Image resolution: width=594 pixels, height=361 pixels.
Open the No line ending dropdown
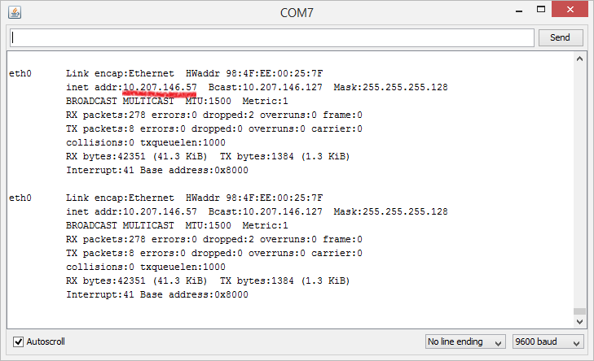coord(465,341)
